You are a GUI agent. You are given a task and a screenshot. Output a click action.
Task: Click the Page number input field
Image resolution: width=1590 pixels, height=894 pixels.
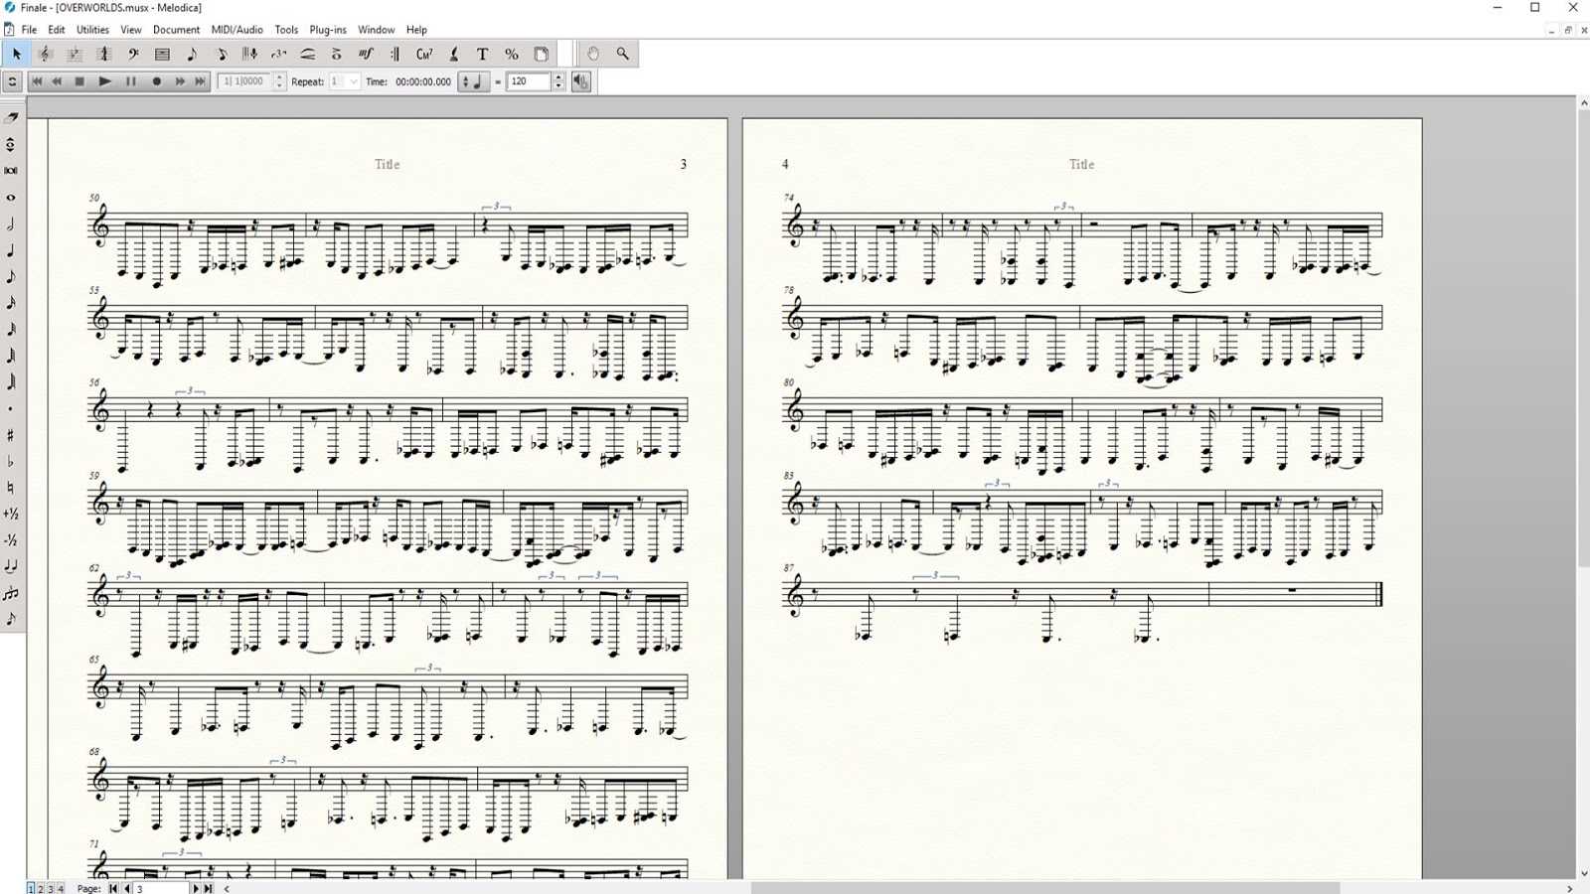pos(161,888)
